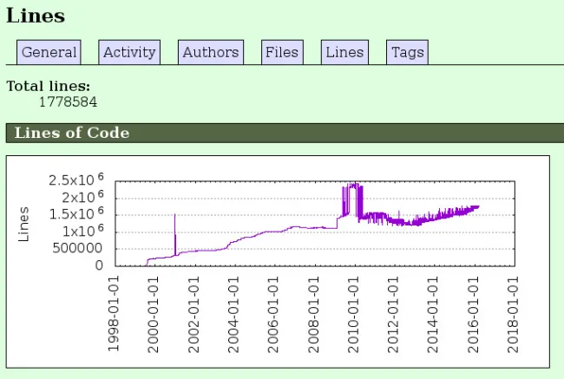Click the 2014-01-01 axis label

point(433,315)
